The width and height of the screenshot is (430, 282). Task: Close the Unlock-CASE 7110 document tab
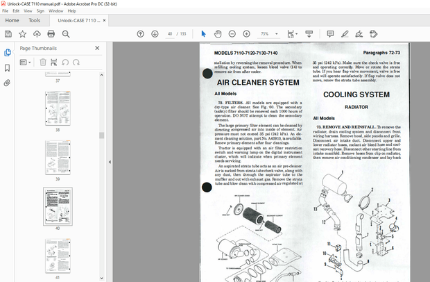(104, 20)
